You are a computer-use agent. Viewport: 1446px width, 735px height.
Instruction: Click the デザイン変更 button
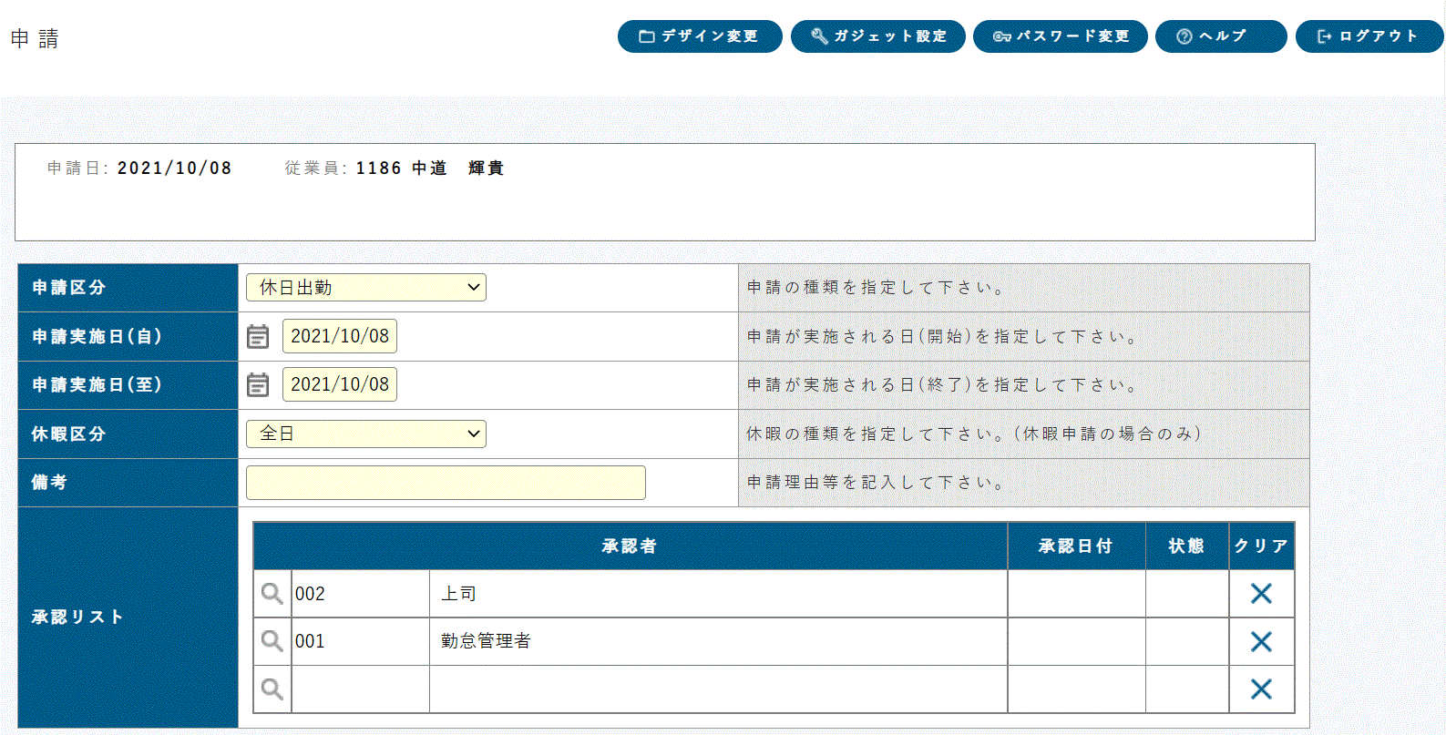pos(700,36)
